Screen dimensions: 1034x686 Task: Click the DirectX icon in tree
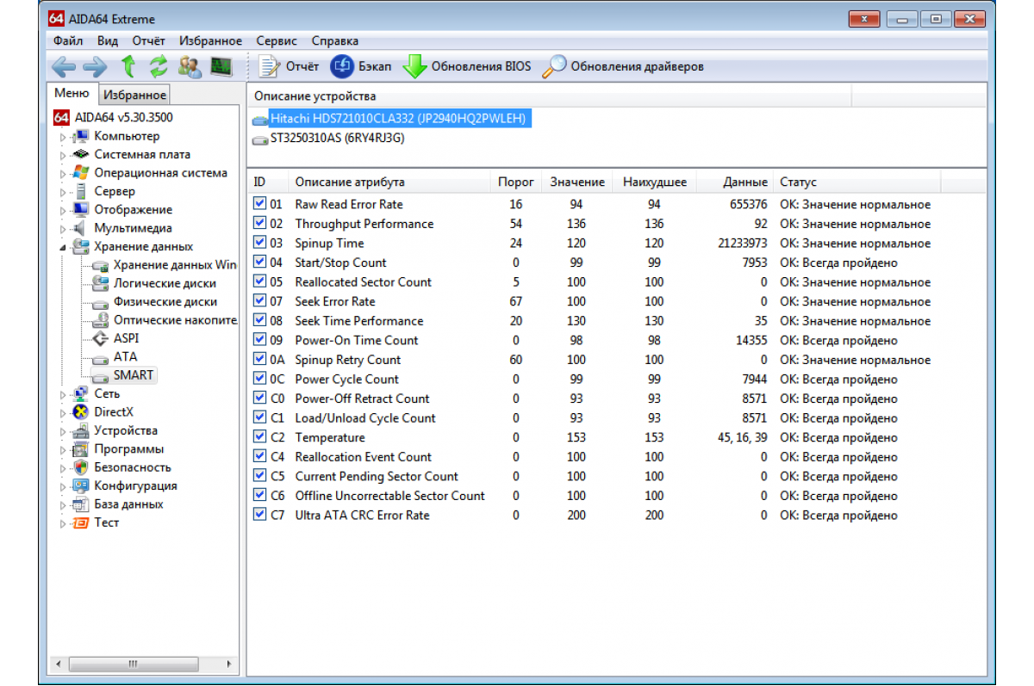point(82,412)
